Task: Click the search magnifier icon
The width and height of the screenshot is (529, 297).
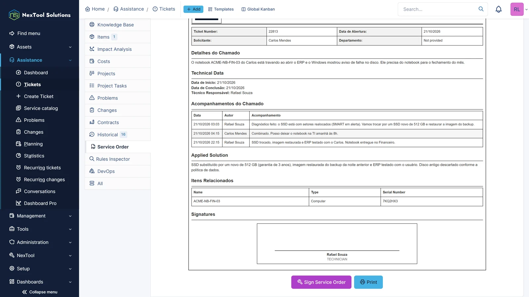Action: coord(481,9)
